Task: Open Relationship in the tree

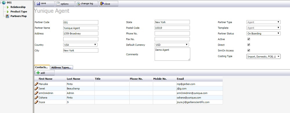Action: 18,7
